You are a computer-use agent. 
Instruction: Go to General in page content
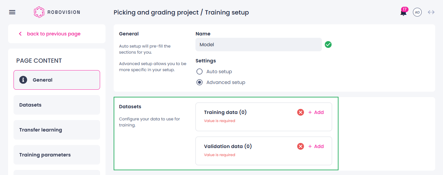pos(57,80)
